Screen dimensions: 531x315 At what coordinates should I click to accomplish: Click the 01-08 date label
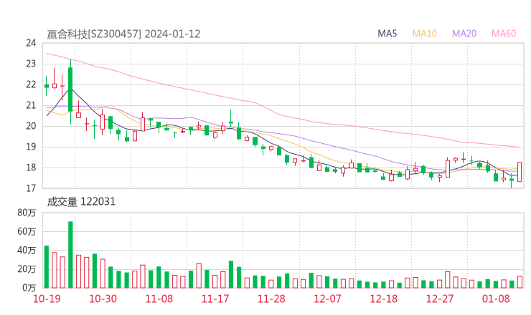pyautogui.click(x=495, y=299)
